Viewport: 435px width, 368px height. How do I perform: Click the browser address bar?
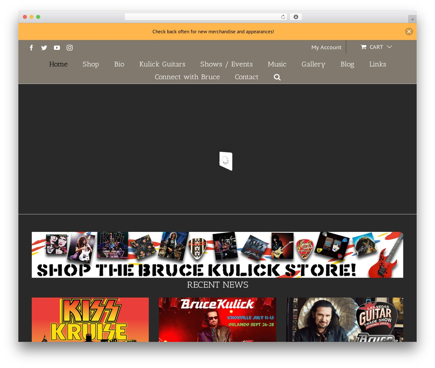pos(206,17)
